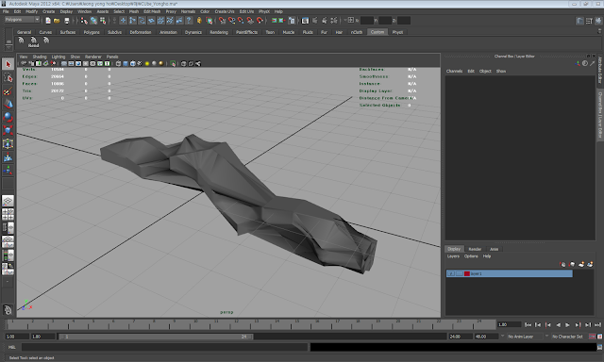Image resolution: width=604 pixels, height=362 pixels.
Task: Click the question mark selection mask icon
Action: [189, 21]
